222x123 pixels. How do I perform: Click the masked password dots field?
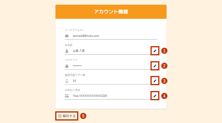pos(78,66)
